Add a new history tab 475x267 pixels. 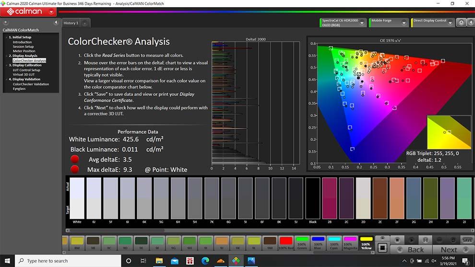point(85,23)
